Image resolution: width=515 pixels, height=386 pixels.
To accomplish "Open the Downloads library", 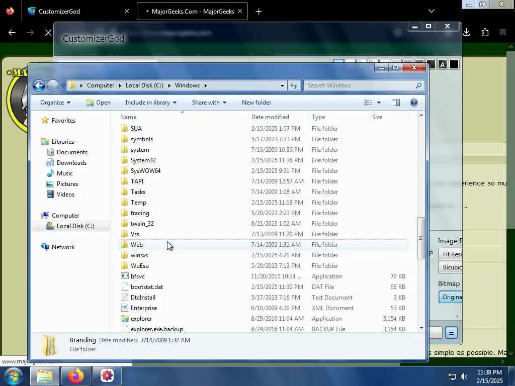I will pyautogui.click(x=71, y=162).
